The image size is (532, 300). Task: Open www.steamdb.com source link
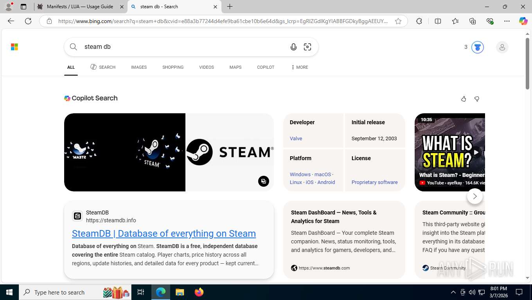pos(324,268)
